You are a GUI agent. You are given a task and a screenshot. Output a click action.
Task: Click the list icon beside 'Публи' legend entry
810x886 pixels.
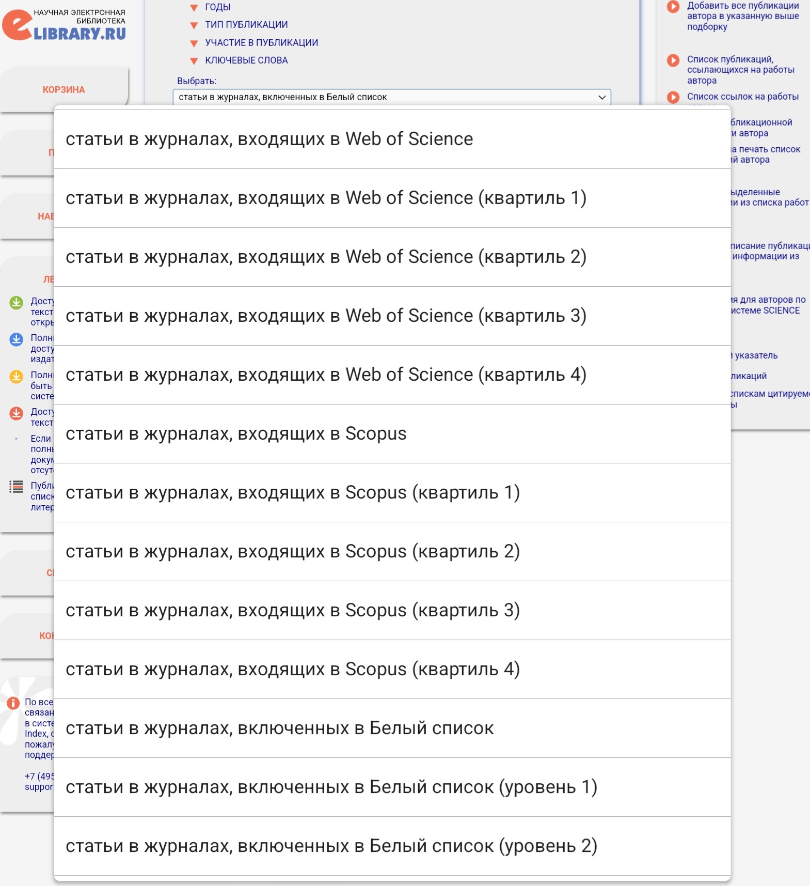point(17,487)
